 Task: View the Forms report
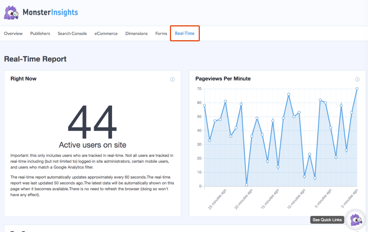(161, 33)
